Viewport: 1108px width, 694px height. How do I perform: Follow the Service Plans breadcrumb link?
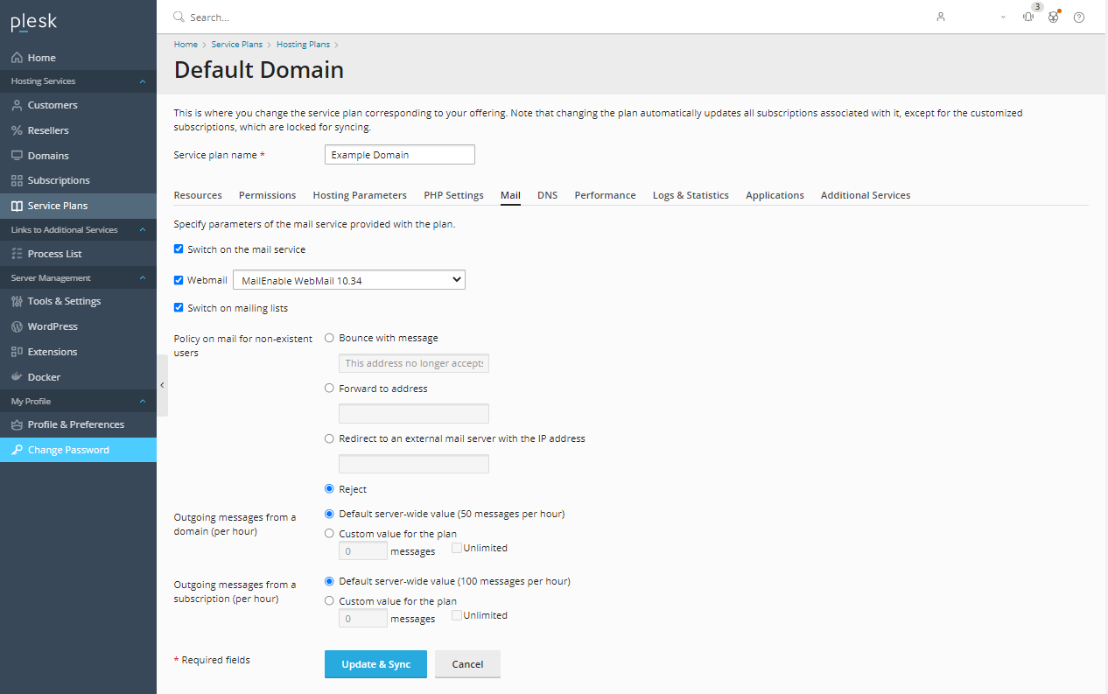point(236,44)
